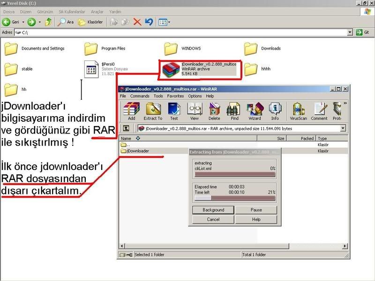Click the WinRAR Add toolbar icon

tap(131, 111)
